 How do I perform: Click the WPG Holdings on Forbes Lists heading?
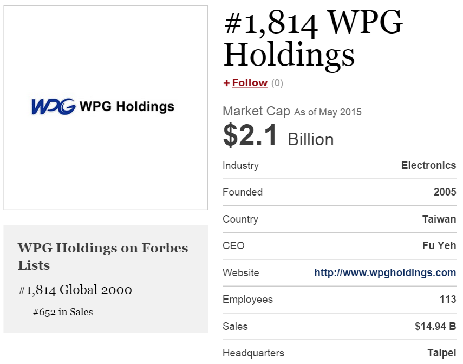103,256
